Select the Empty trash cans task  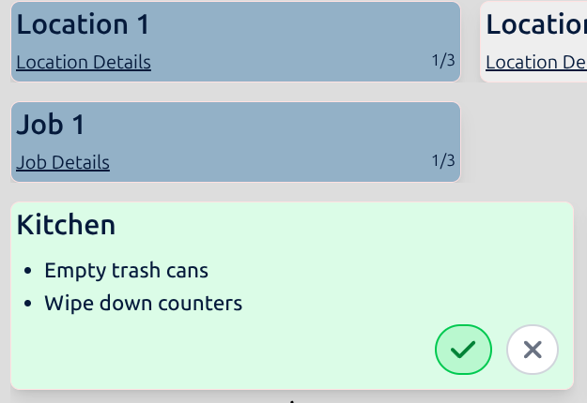(x=126, y=271)
